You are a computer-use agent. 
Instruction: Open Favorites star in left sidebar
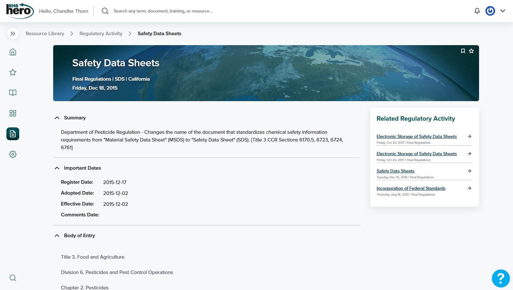tap(13, 72)
